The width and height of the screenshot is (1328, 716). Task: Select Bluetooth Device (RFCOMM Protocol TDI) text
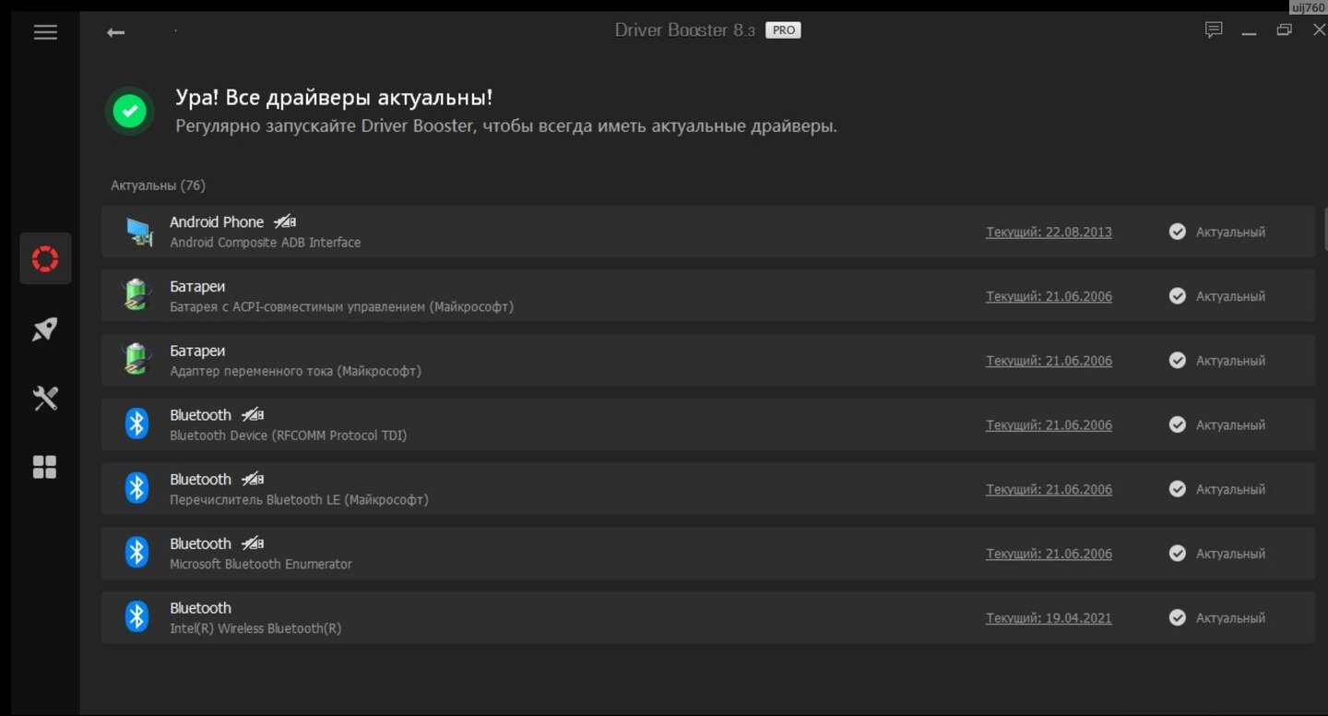[289, 436]
